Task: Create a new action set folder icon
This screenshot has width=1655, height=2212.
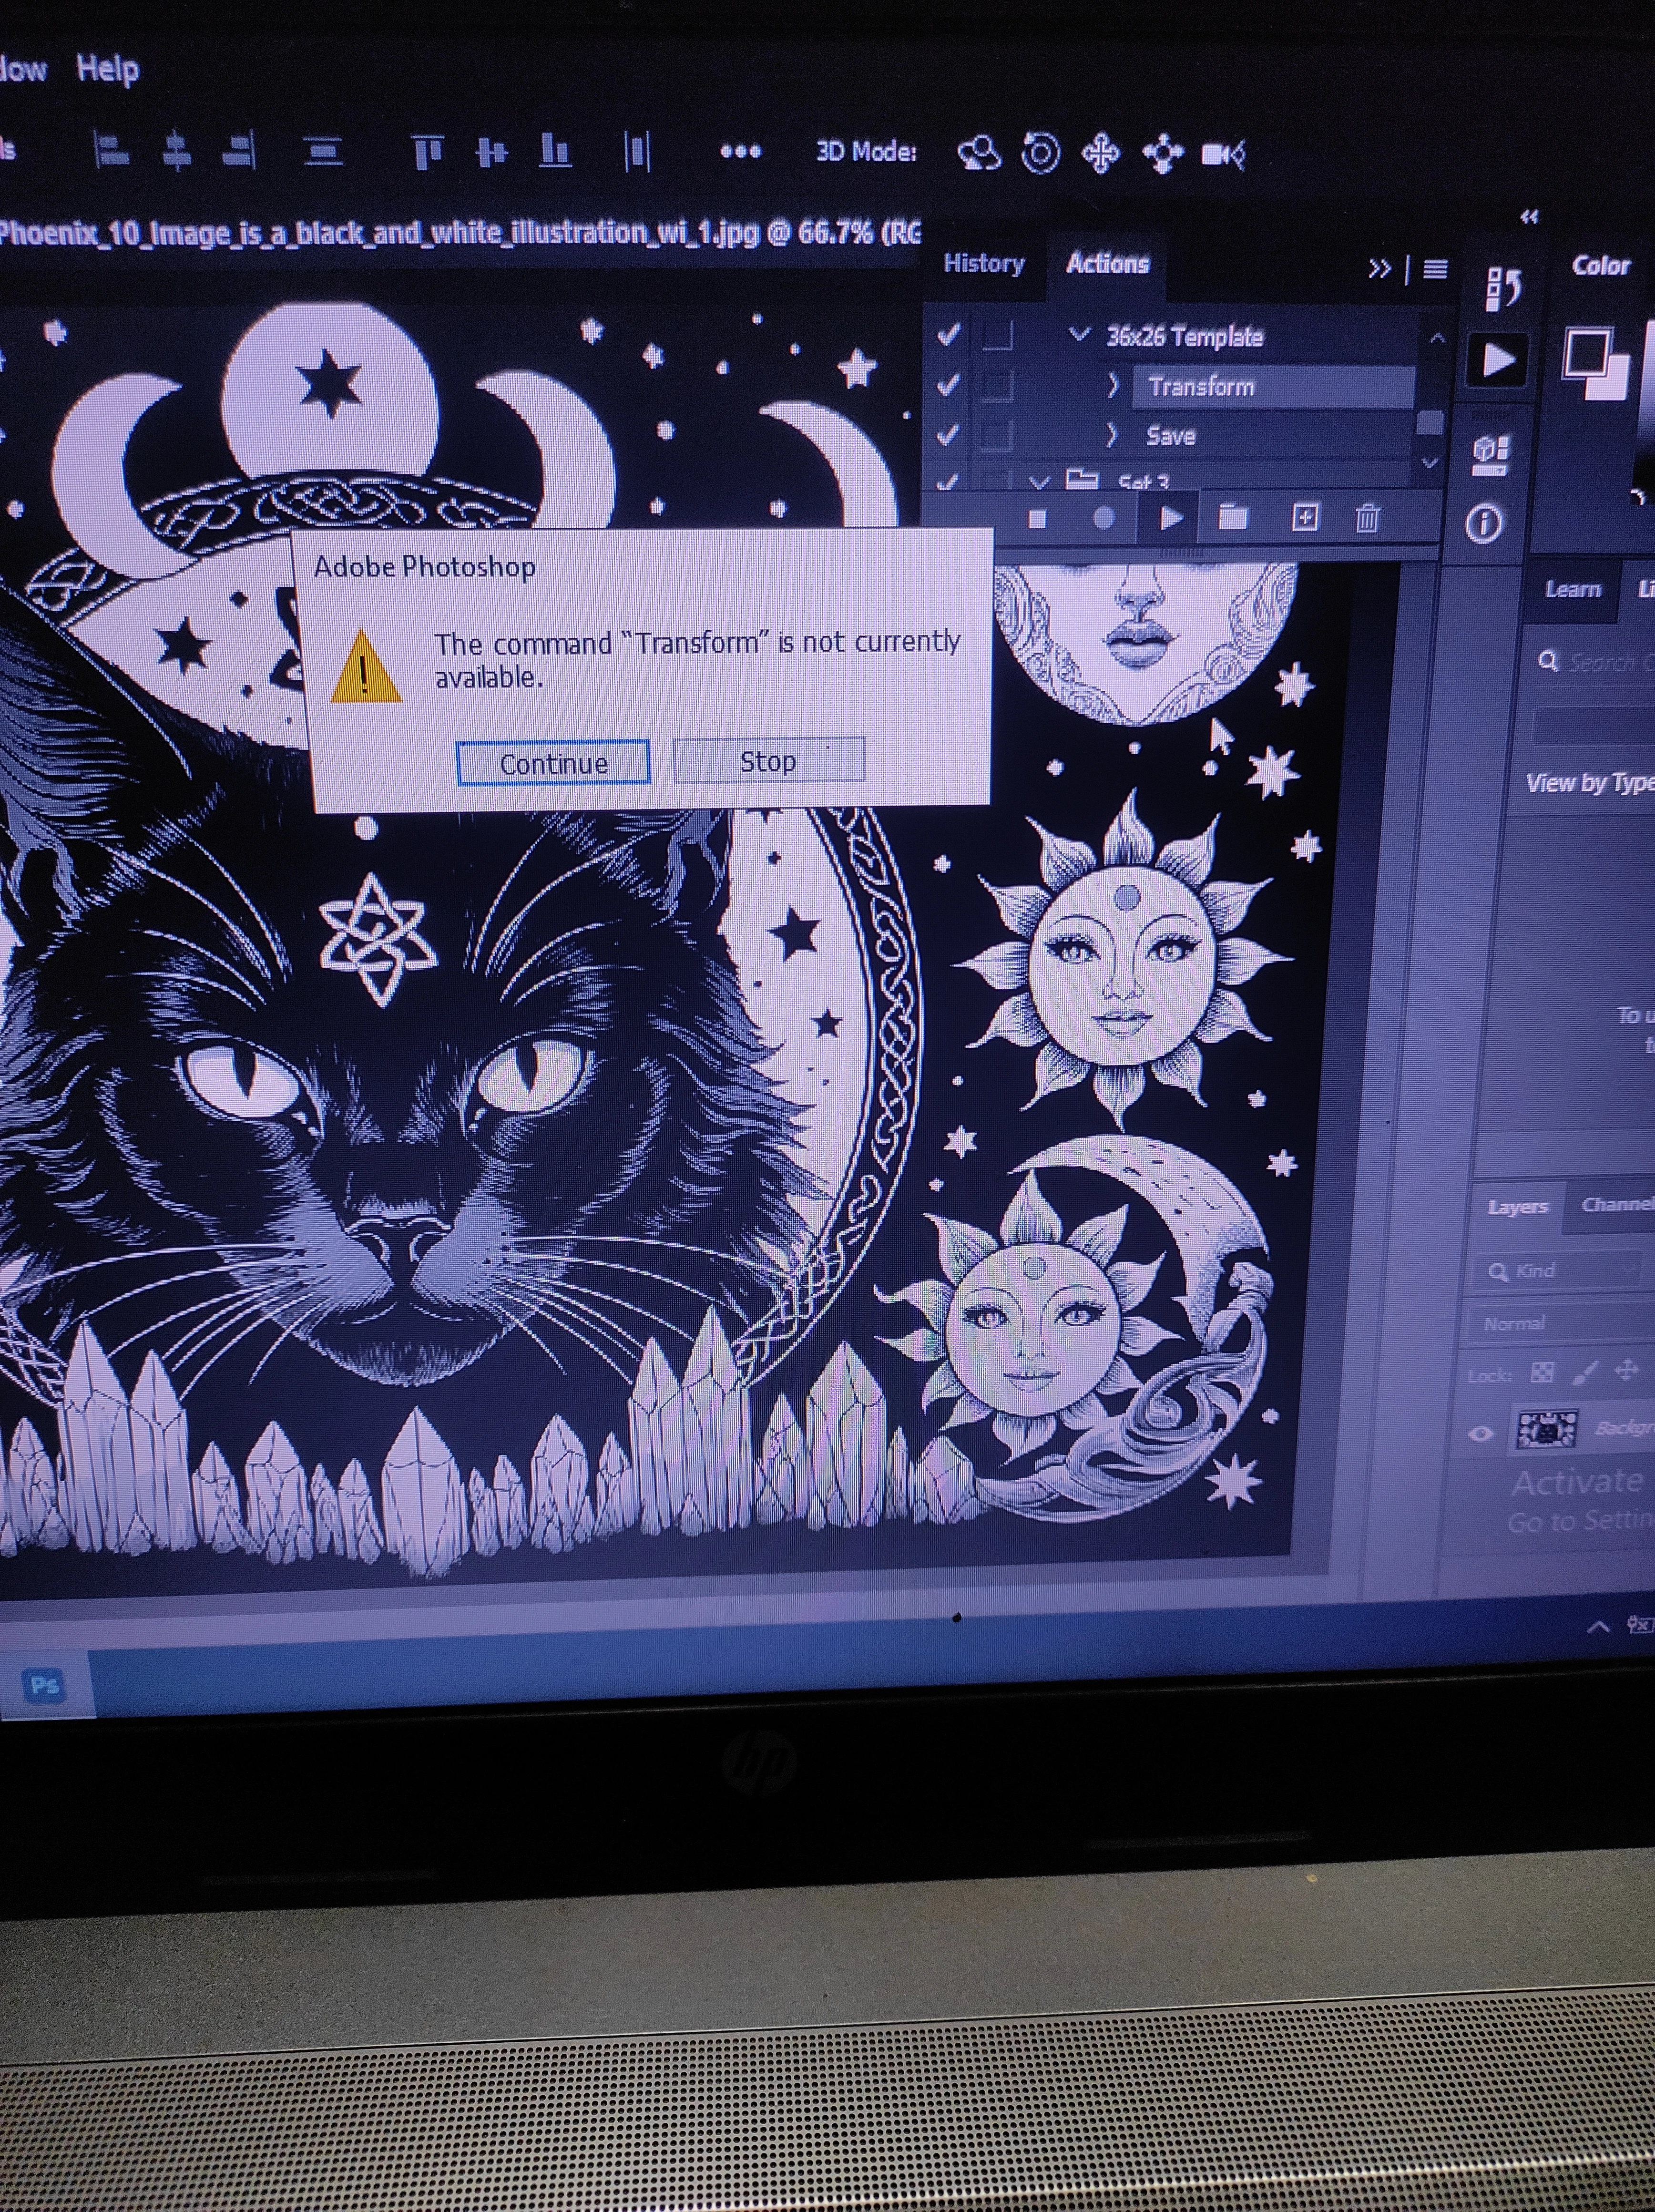Action: click(x=1233, y=517)
